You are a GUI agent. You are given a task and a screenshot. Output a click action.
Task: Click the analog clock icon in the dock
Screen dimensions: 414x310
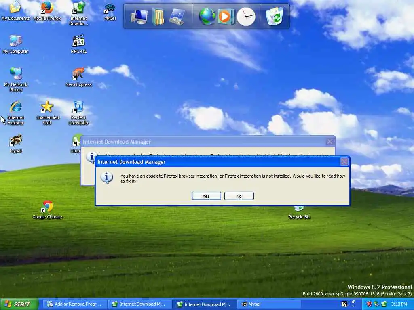(246, 17)
